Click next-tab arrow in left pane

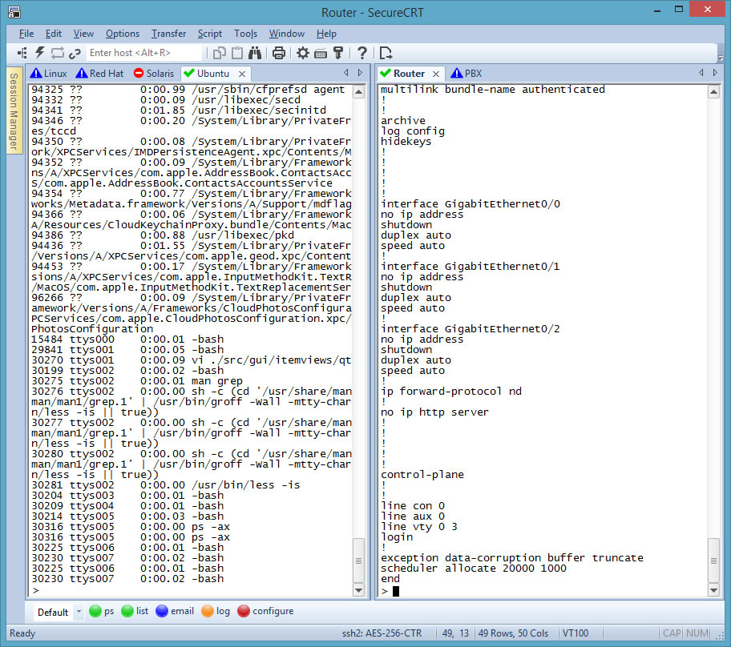pos(360,73)
